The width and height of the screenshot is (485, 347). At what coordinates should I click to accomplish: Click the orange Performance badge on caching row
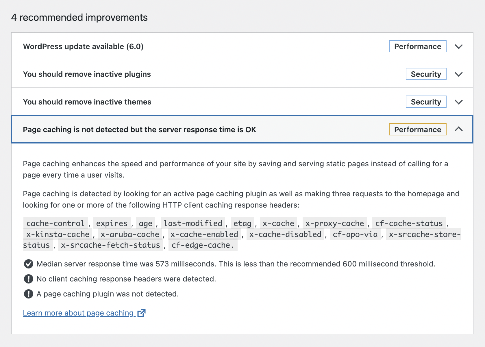pyautogui.click(x=417, y=130)
